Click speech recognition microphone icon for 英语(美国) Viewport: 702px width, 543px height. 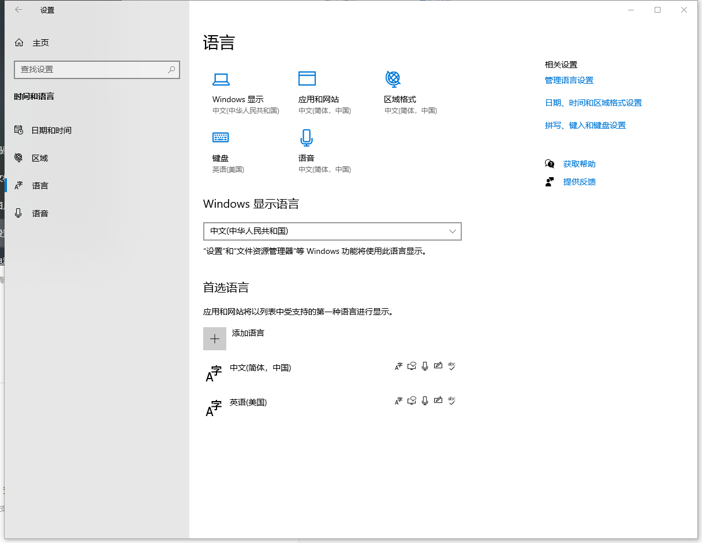pos(425,400)
